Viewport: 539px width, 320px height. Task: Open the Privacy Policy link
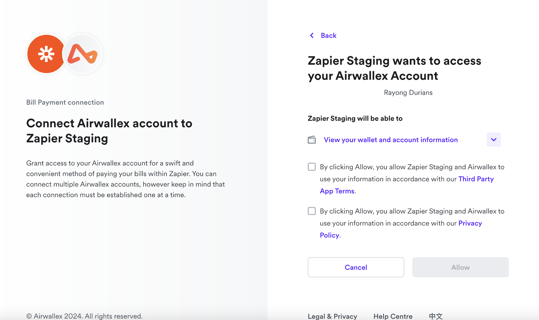pyautogui.click(x=470, y=223)
